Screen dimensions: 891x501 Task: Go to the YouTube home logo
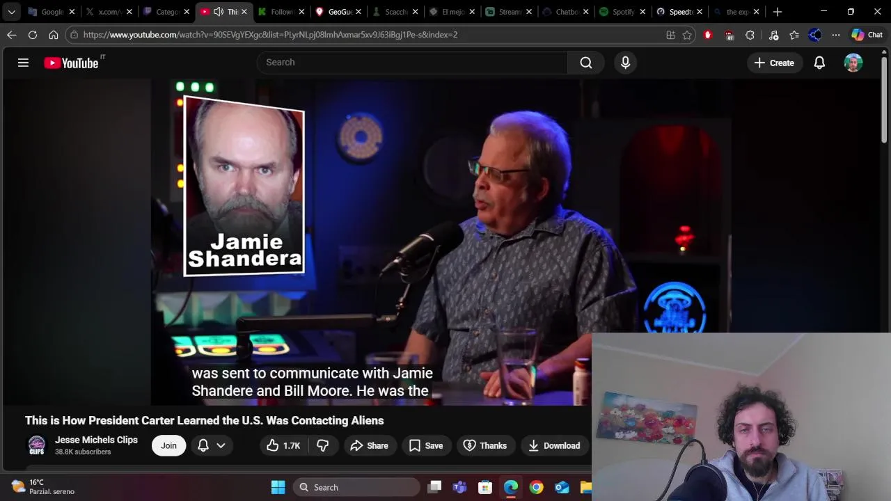coord(71,63)
